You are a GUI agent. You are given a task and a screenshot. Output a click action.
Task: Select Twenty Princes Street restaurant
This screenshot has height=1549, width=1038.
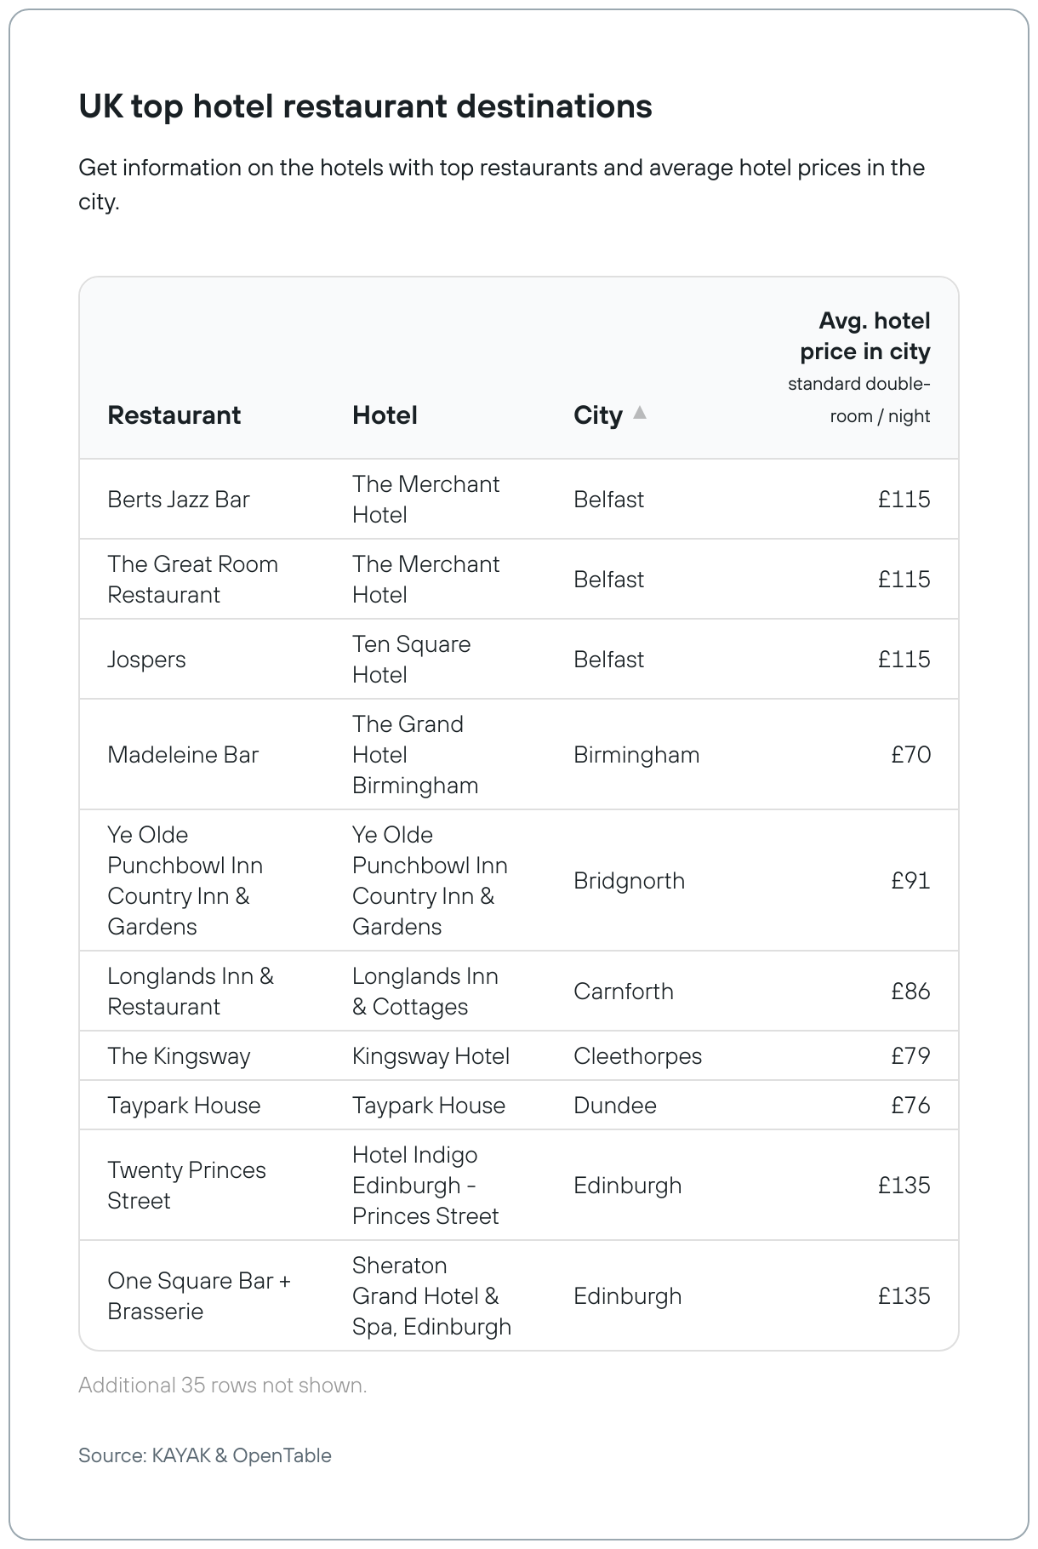point(186,1186)
